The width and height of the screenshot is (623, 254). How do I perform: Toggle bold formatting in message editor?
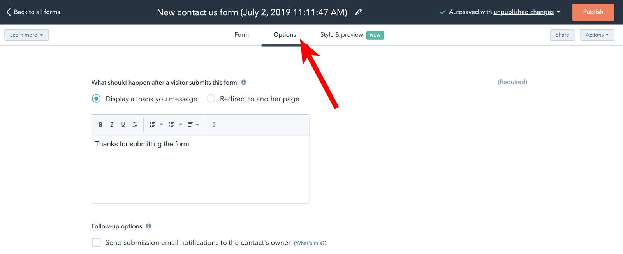tap(100, 125)
